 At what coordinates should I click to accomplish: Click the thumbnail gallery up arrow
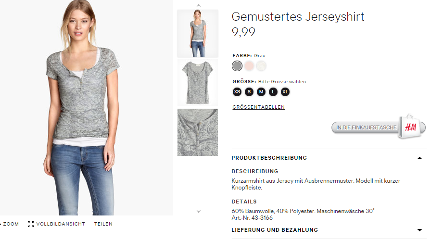tap(199, 5)
